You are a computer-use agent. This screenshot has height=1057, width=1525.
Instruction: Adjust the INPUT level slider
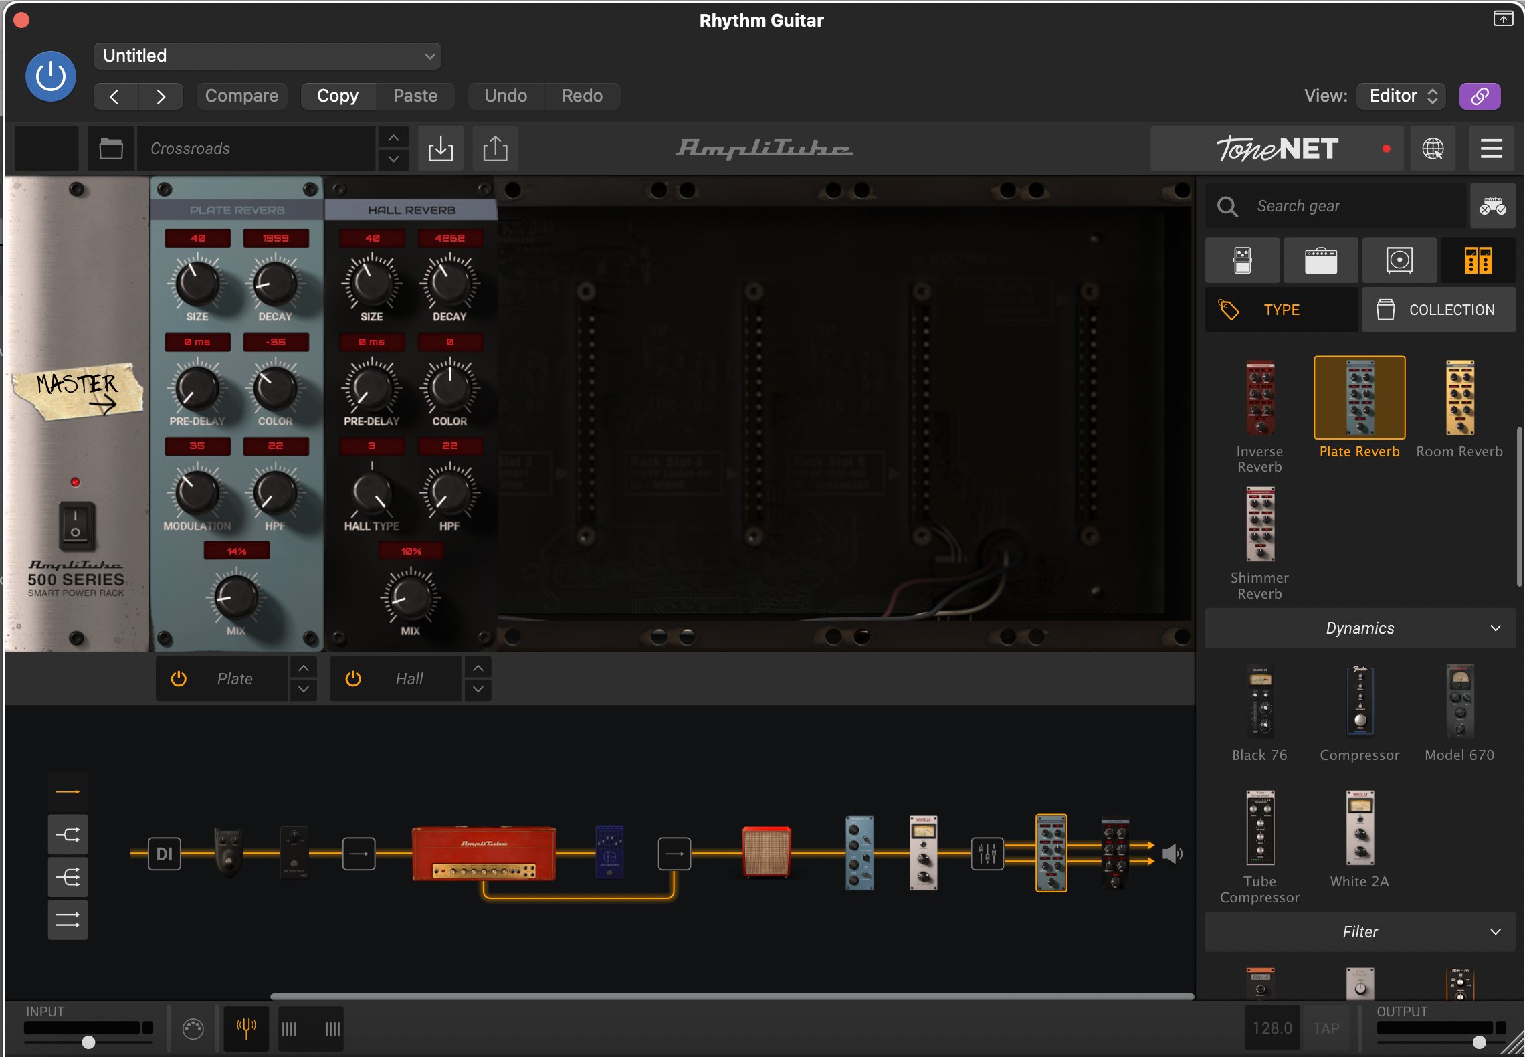coord(88,1042)
